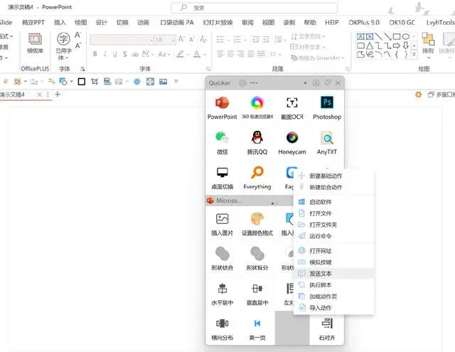
Task: Click the 形状拆分 shape fragment action
Action: click(x=257, y=259)
